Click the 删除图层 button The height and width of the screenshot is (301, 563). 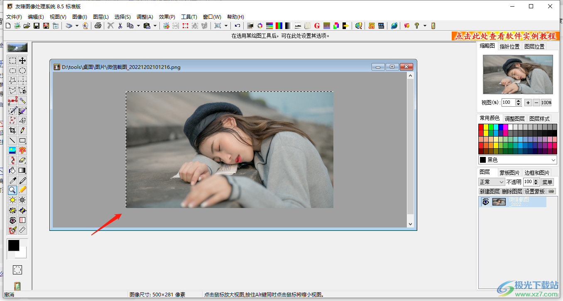click(512, 191)
